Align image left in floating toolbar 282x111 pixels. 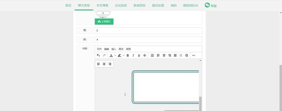pyautogui.click(x=98, y=64)
